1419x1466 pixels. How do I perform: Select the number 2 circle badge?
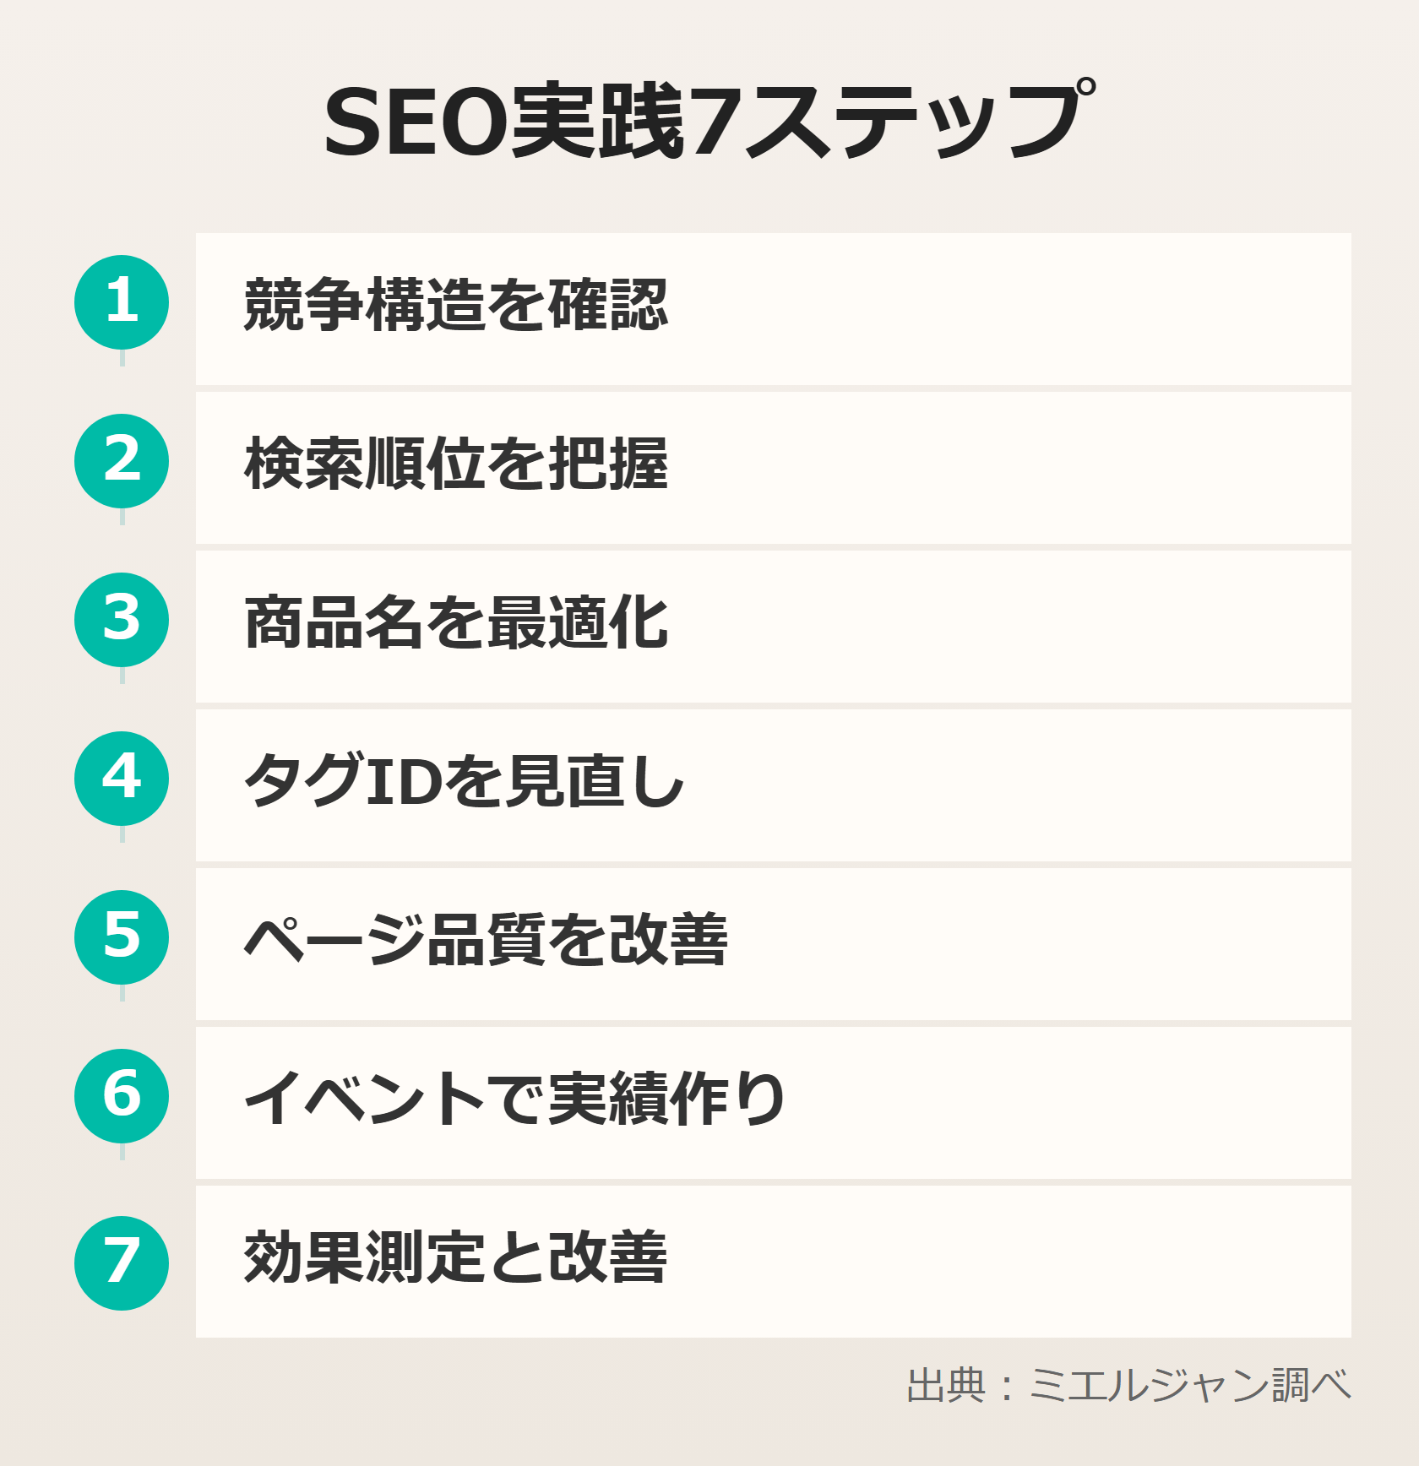click(122, 461)
